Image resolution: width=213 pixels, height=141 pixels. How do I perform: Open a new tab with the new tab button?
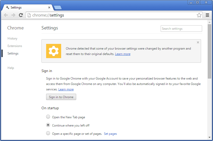(x=58, y=7)
